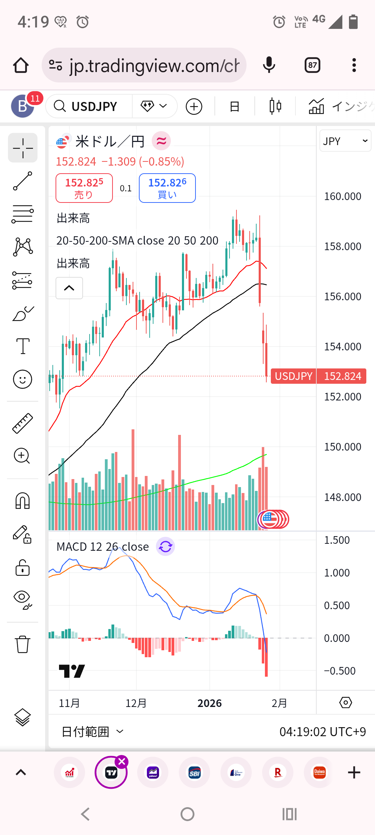375x835 pixels.
Task: Select the ruler measure tool
Action: [x=23, y=423]
